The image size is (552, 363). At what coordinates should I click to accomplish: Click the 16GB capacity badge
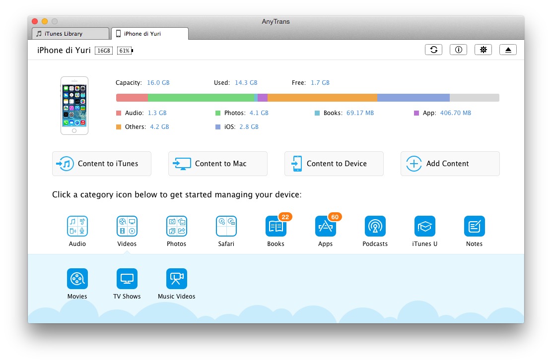point(104,51)
